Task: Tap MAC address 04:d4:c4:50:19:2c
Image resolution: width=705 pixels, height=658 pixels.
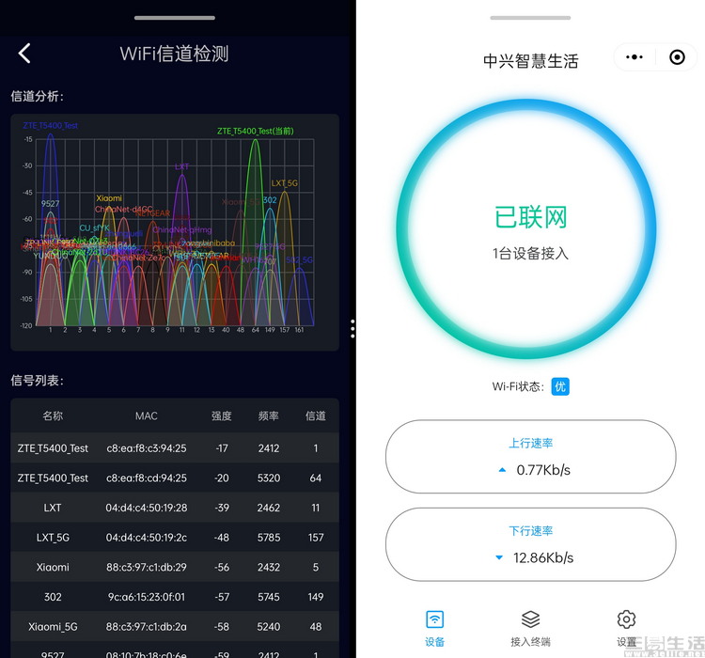Action: pos(146,537)
